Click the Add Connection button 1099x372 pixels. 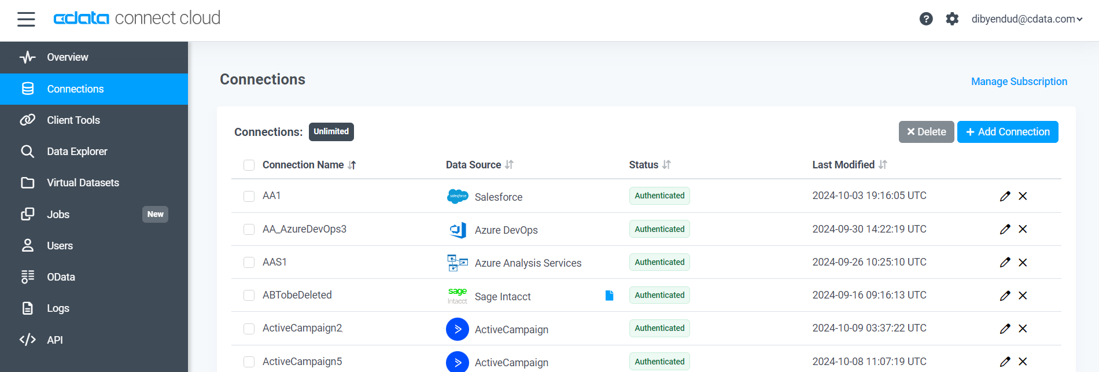click(1008, 132)
